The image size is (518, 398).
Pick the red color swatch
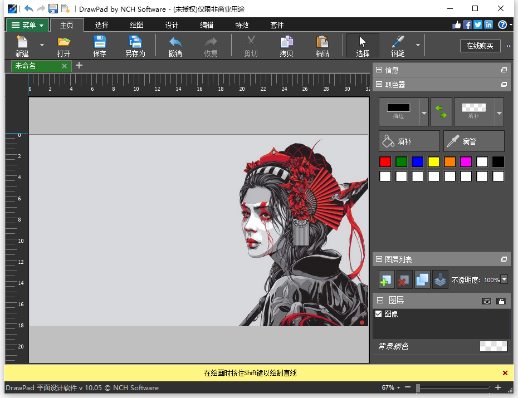coord(385,162)
